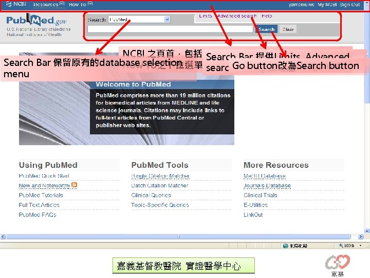Click the blue Search button
This screenshot has width=370, height=278.
266,29
